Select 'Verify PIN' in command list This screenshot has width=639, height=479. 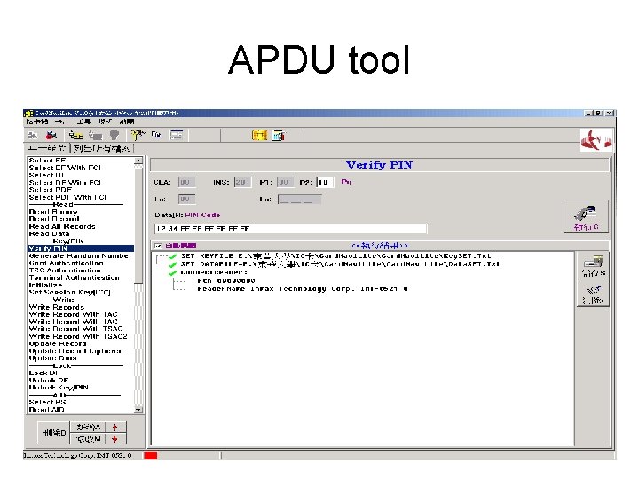click(x=81, y=248)
